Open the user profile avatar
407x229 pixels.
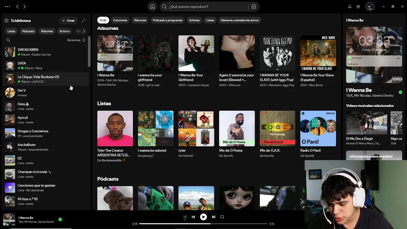click(x=370, y=6)
